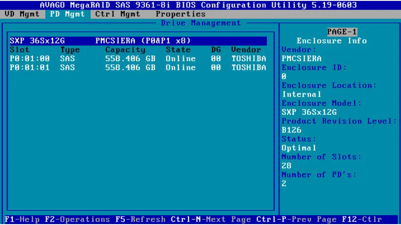Viewport: 401px width, 225px height.
Task: Click the PMCSIERA vendor value in info panel
Action: coord(302,58)
